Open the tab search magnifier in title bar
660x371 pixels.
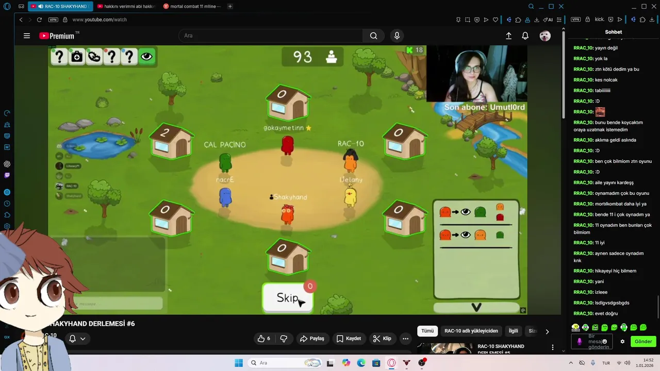[x=531, y=6]
